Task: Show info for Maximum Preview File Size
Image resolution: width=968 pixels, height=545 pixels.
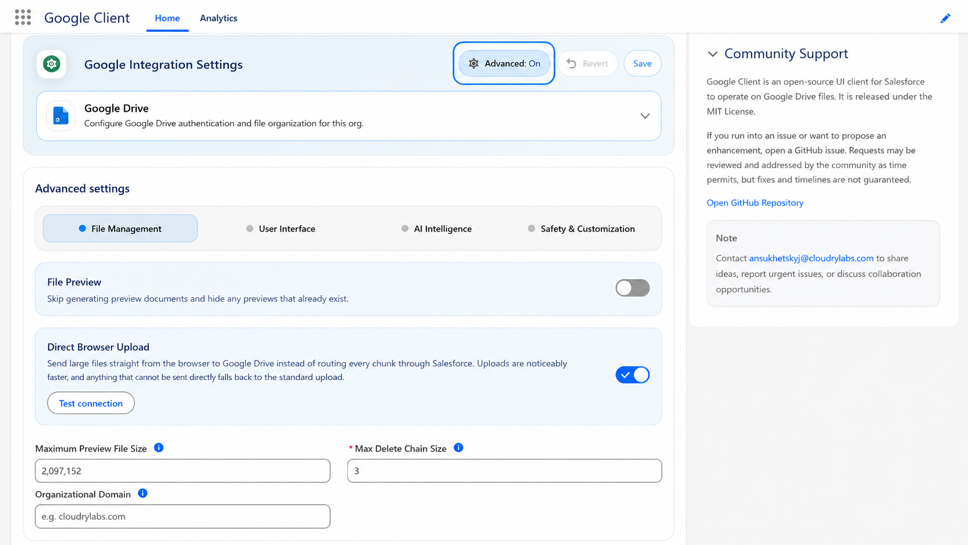Action: click(159, 448)
